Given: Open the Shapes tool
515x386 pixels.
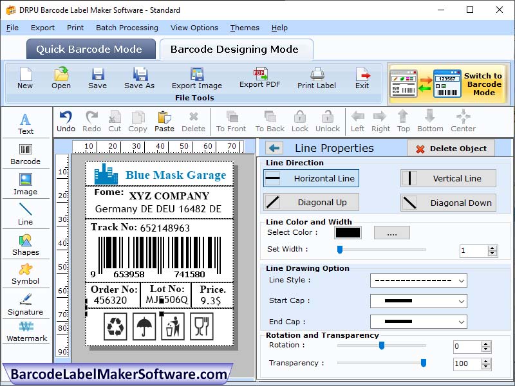Looking at the screenshot, I should click(x=26, y=244).
